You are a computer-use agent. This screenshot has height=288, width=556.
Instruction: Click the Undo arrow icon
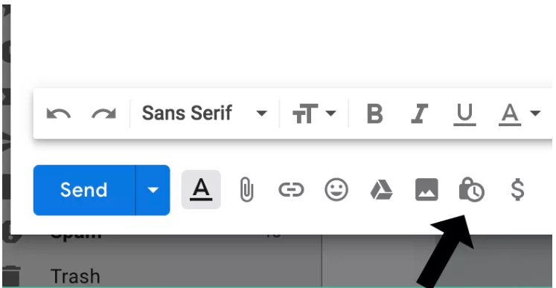click(x=59, y=114)
